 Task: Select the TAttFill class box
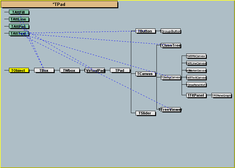19,12
